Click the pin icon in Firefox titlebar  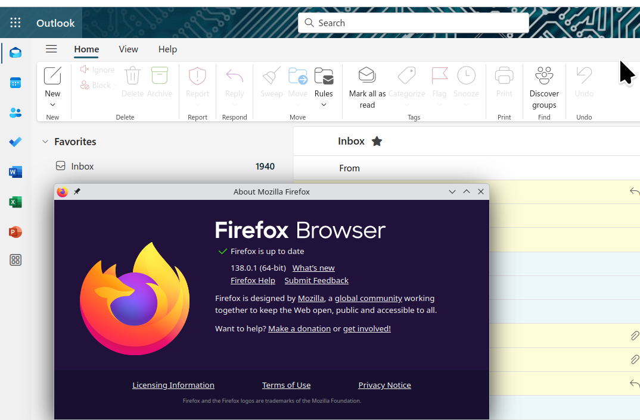click(x=77, y=192)
